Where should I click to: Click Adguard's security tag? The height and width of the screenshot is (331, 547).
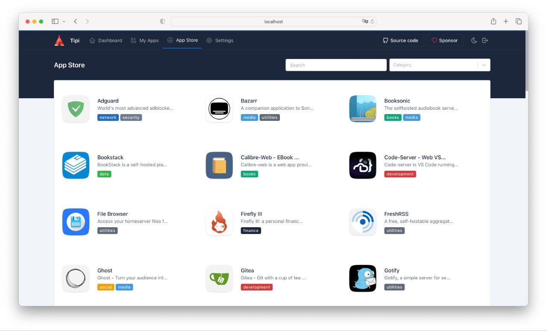(x=131, y=117)
